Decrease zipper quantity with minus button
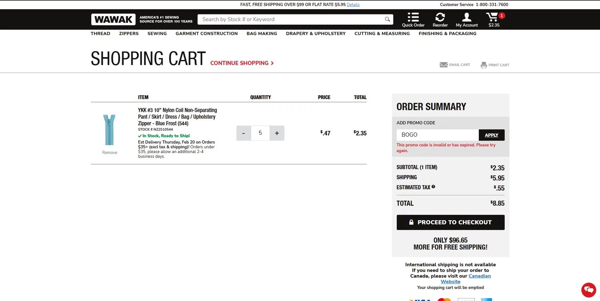The image size is (600, 301). (244, 133)
